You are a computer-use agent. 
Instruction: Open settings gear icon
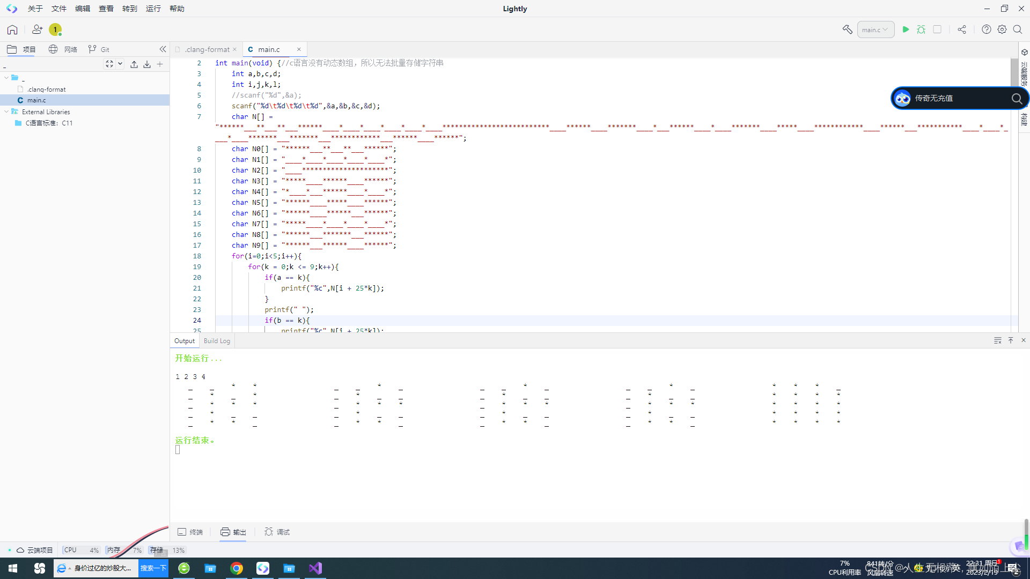(1002, 29)
